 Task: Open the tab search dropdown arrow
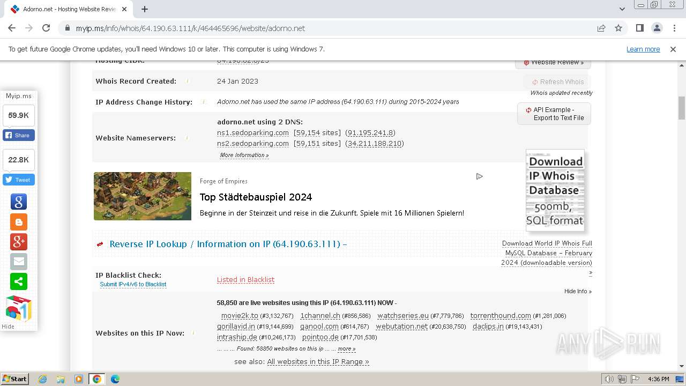click(622, 9)
